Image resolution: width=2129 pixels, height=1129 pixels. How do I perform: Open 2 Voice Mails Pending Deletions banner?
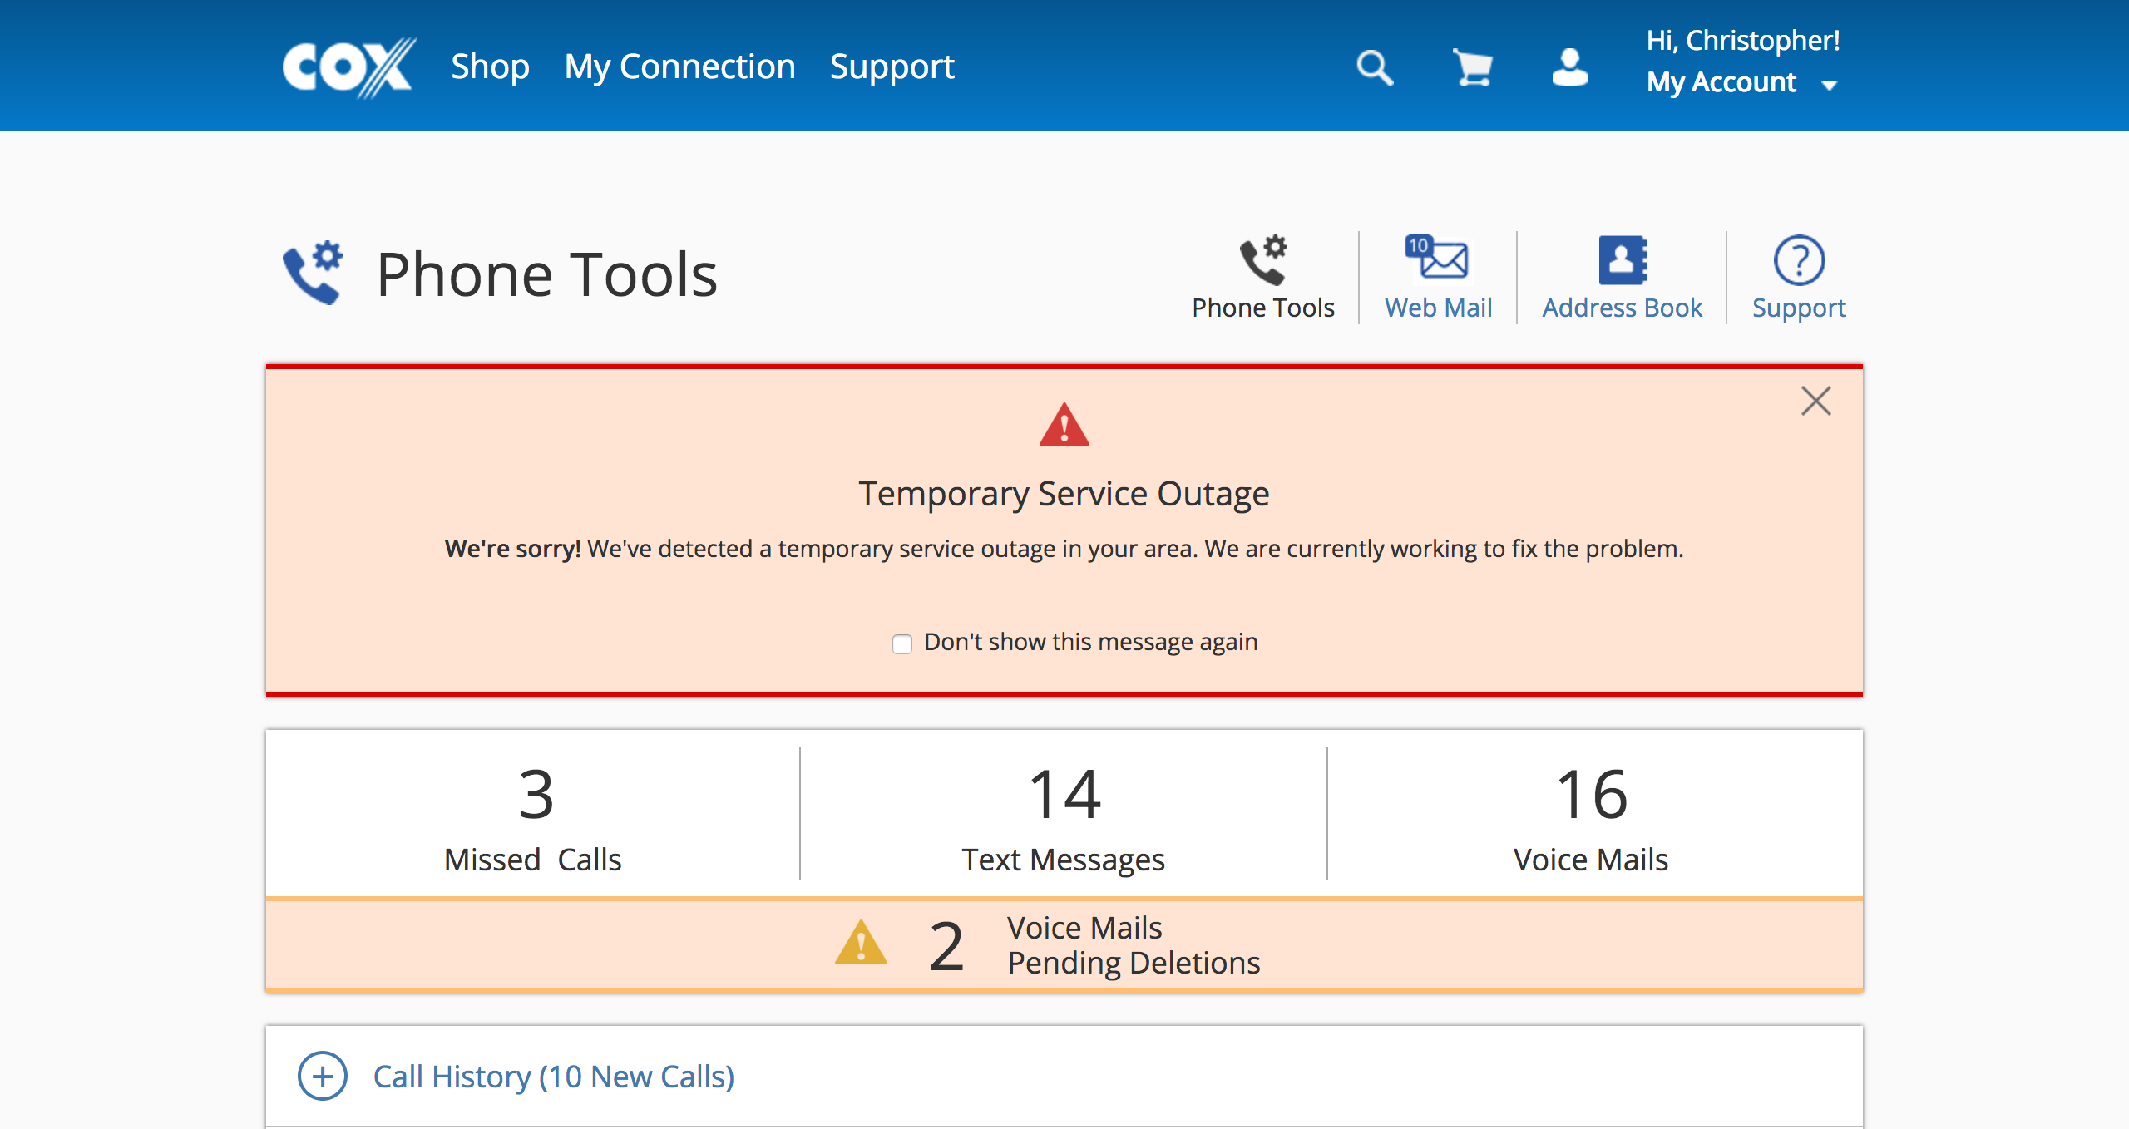coord(1064,944)
